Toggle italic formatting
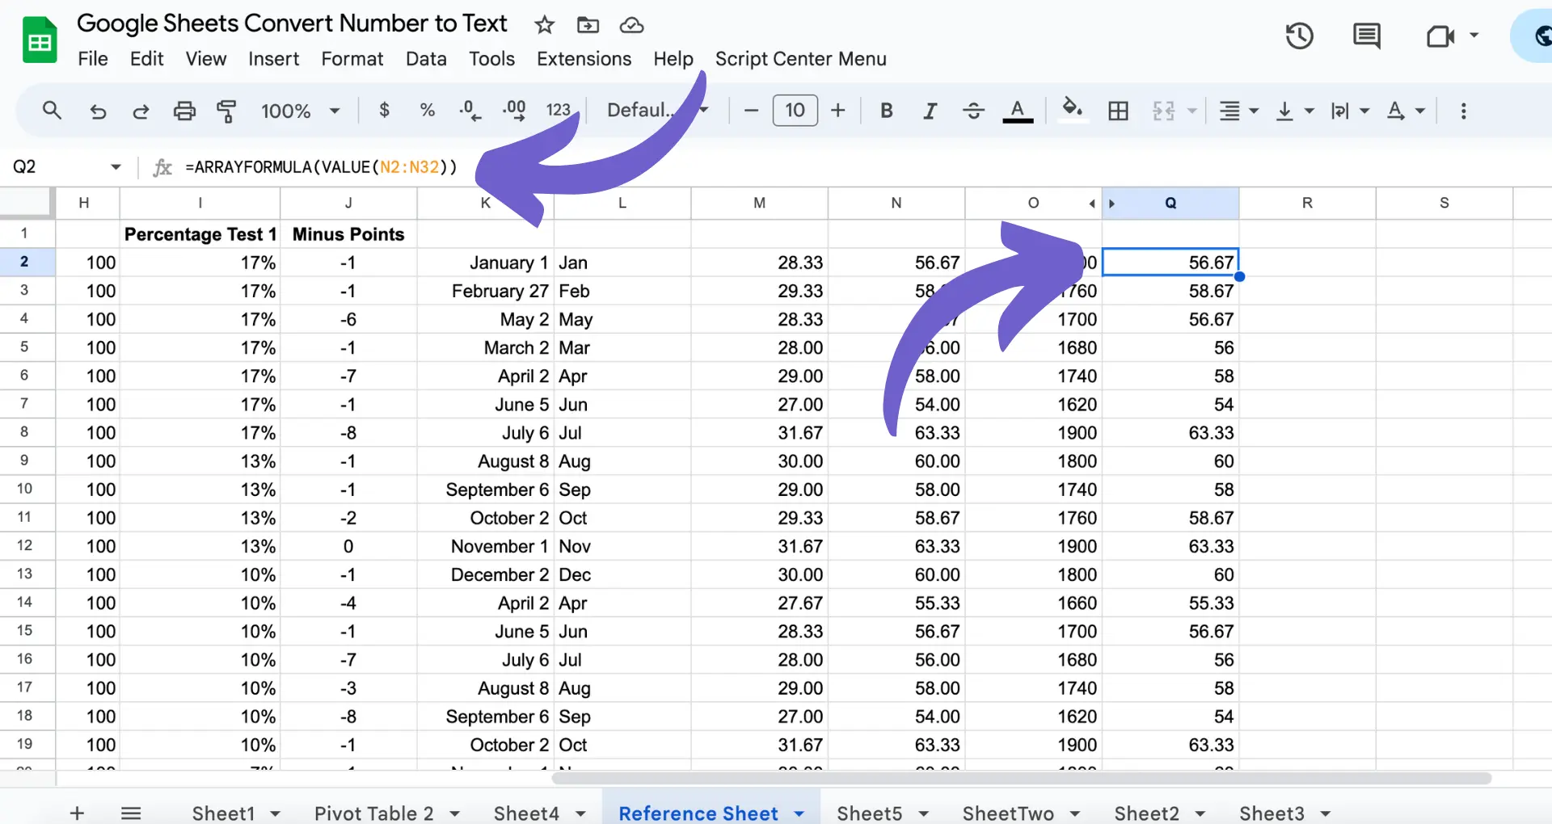Image resolution: width=1552 pixels, height=824 pixels. click(930, 110)
